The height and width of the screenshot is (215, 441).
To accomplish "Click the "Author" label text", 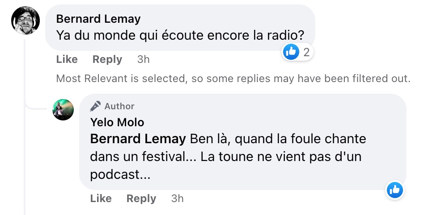I will (x=119, y=106).
